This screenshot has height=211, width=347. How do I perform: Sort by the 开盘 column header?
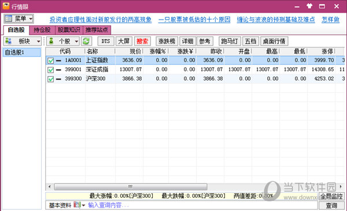(x=238, y=51)
